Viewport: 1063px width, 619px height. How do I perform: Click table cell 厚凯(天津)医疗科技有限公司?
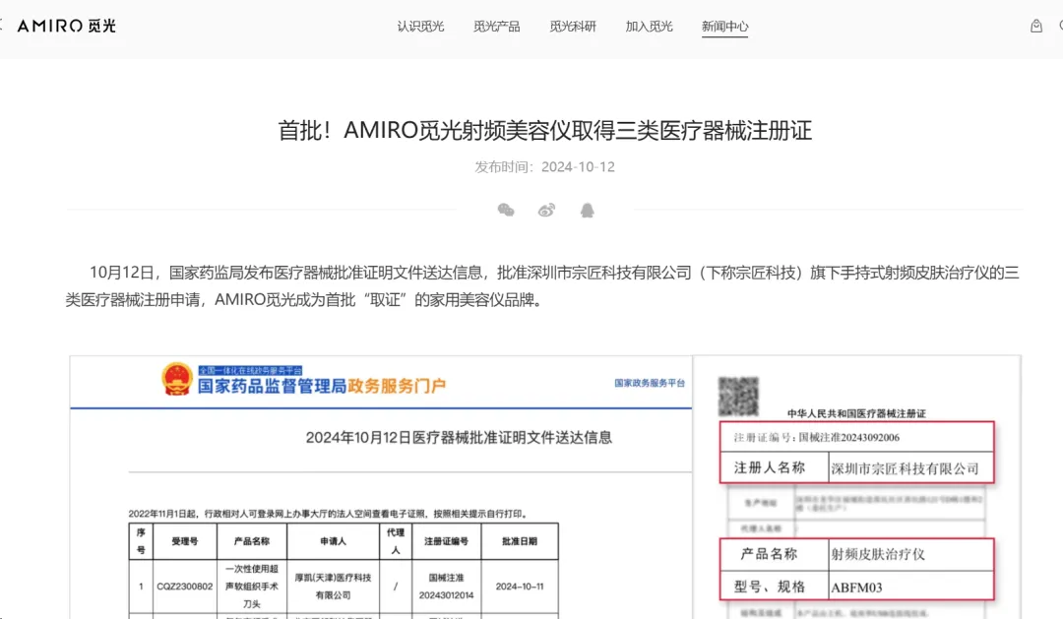point(333,587)
